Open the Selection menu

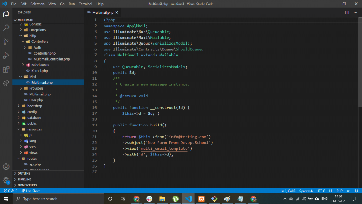(x=37, y=4)
